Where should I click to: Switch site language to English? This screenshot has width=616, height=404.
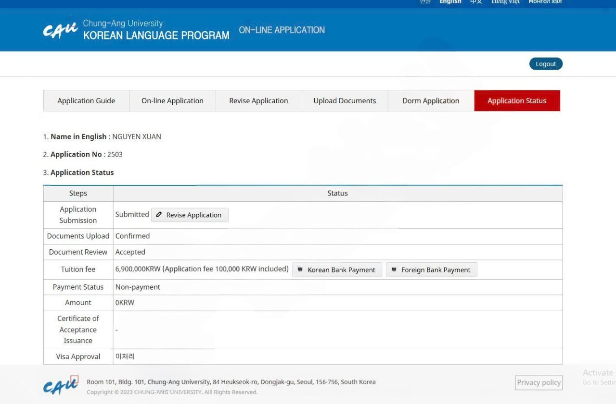pyautogui.click(x=450, y=2)
